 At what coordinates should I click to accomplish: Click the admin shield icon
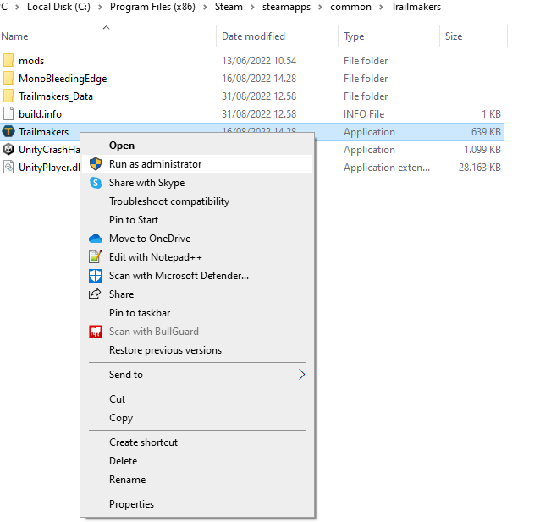96,164
